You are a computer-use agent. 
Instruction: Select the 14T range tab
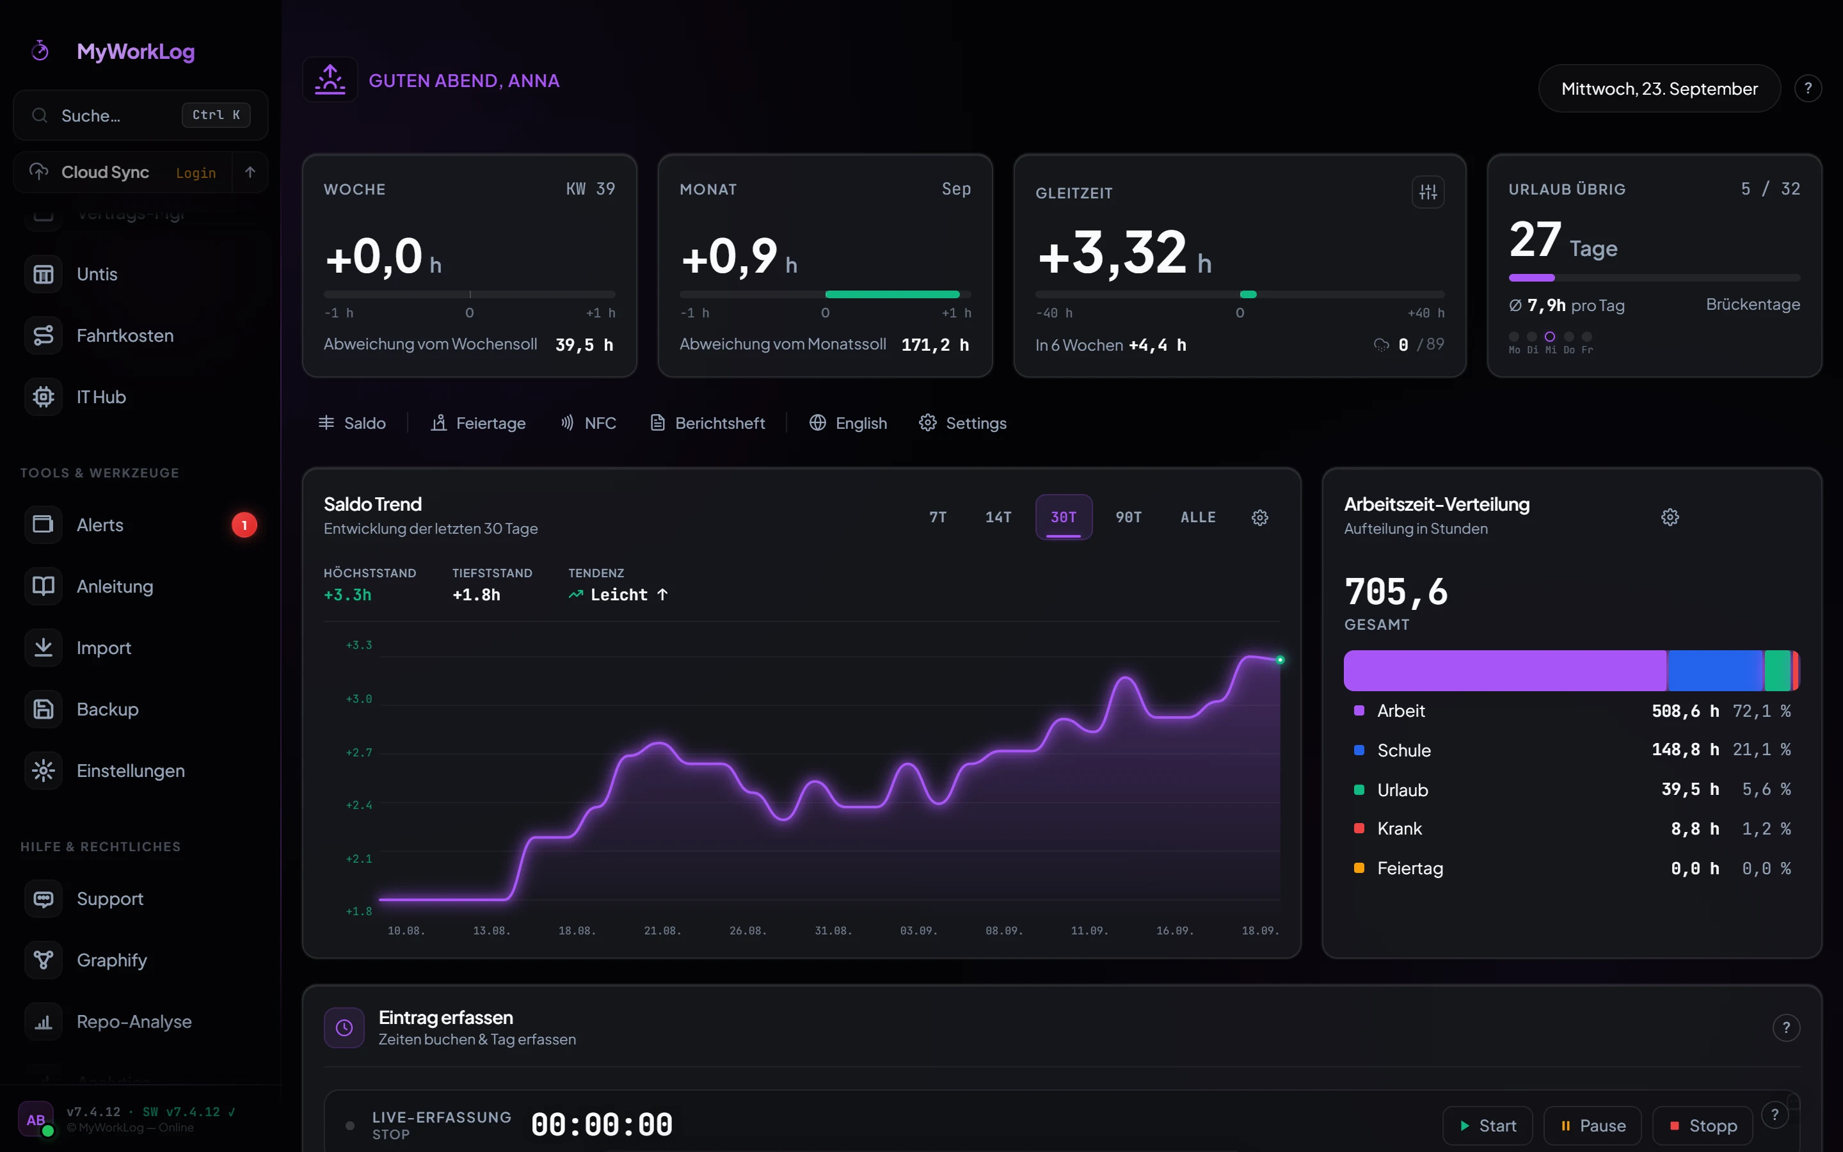998,517
